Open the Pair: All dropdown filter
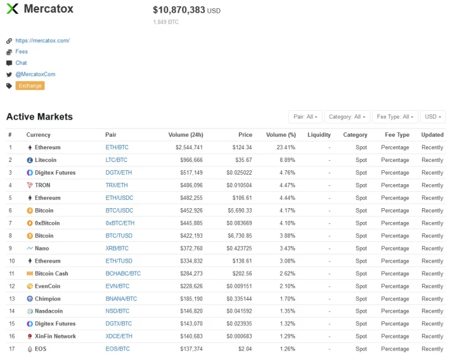This screenshot has height=355, width=450. 305,117
